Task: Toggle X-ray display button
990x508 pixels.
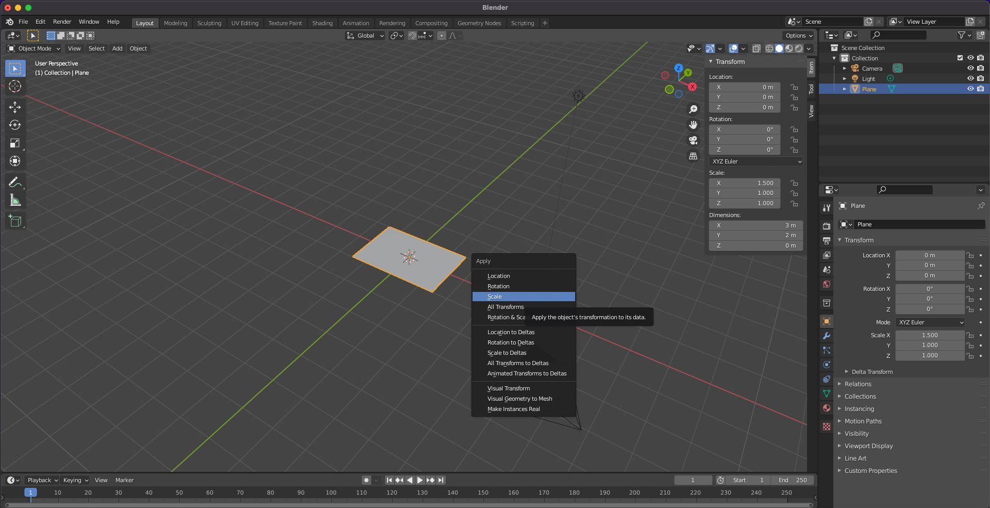Action: tap(756, 48)
